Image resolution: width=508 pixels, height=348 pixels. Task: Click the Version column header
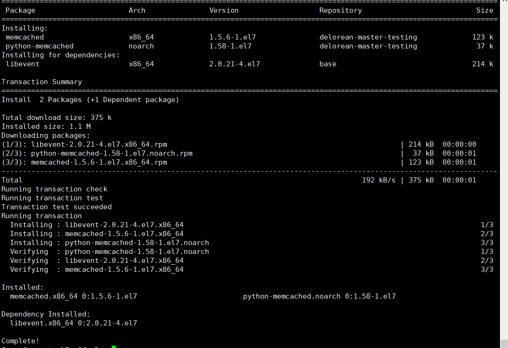click(x=224, y=10)
